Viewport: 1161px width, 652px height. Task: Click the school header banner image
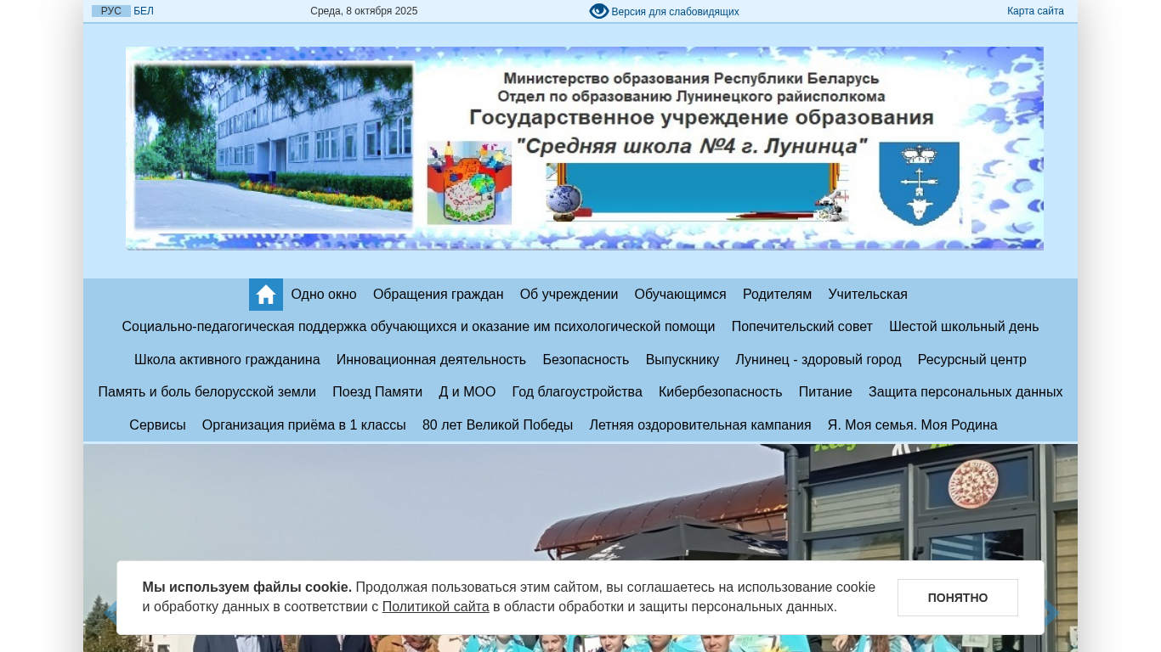click(585, 149)
